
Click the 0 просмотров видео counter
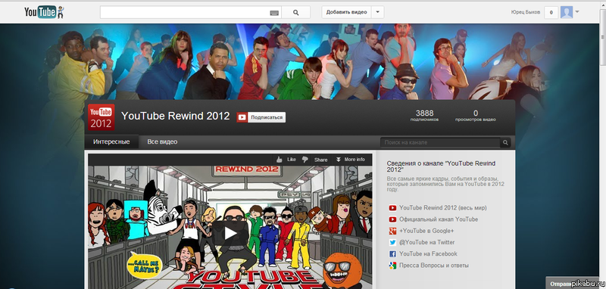(476, 115)
